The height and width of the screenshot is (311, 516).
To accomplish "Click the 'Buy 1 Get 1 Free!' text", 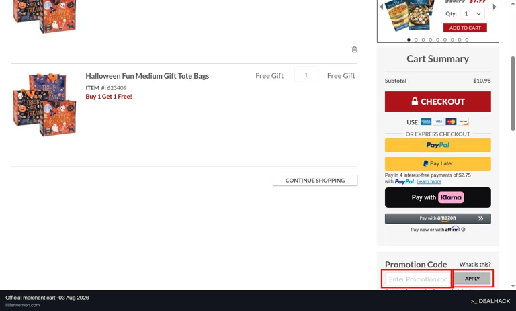I will tap(109, 97).
